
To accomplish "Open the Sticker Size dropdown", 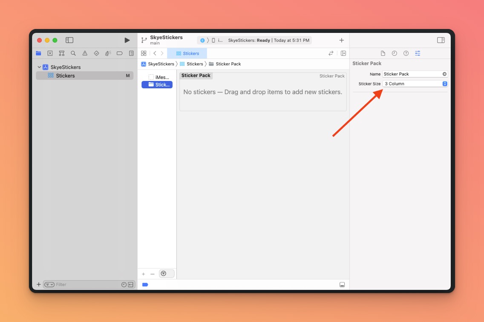I will click(415, 84).
